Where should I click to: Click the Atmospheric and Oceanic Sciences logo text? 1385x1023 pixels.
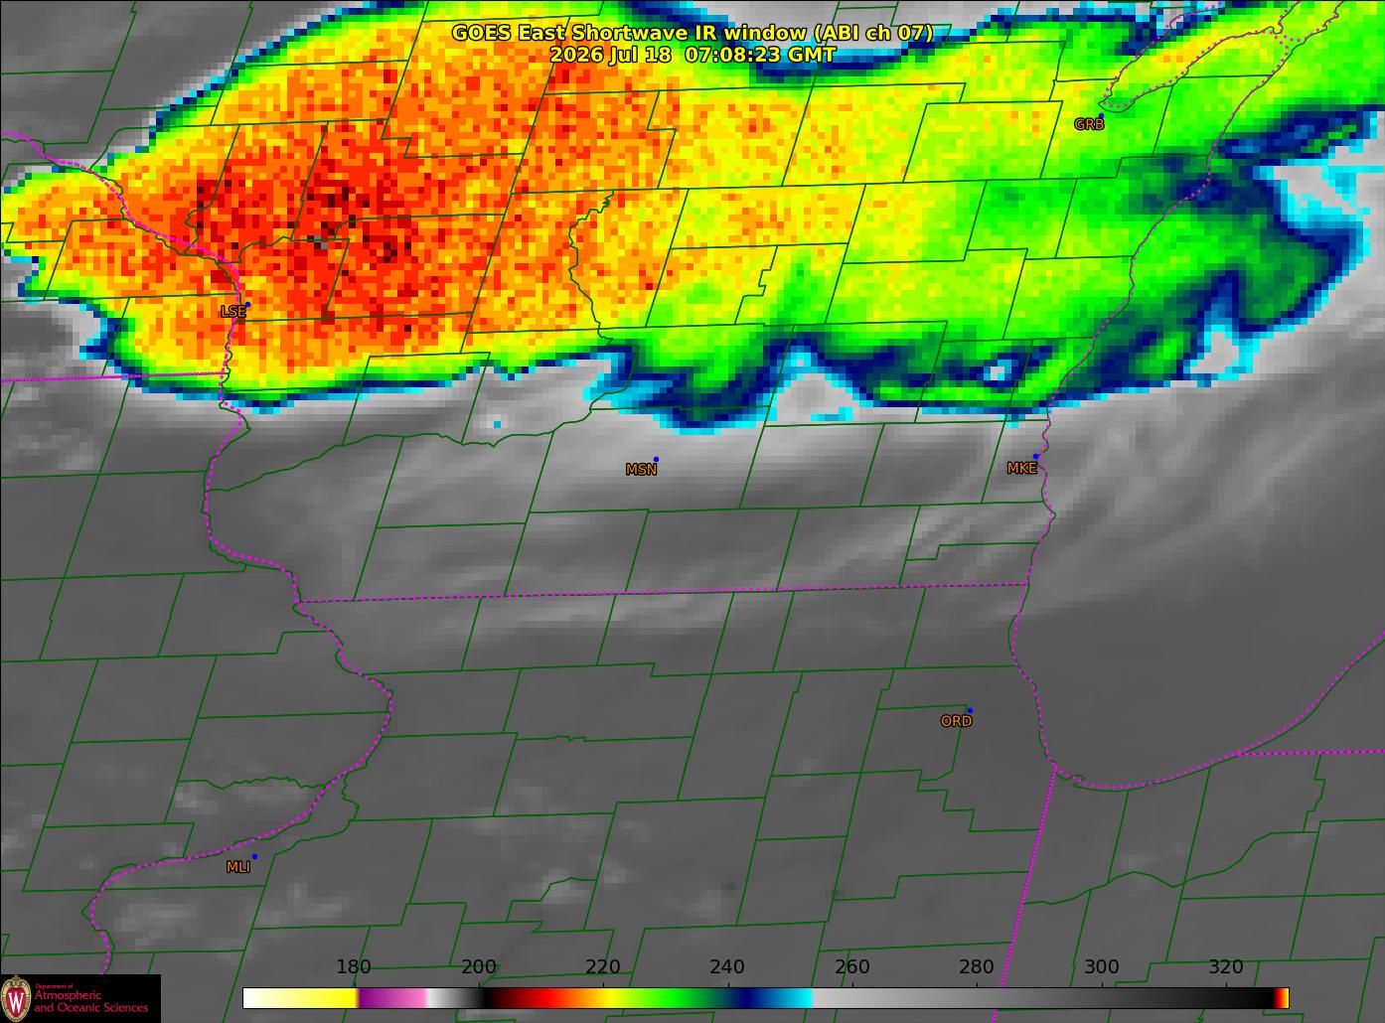pos(90,1000)
